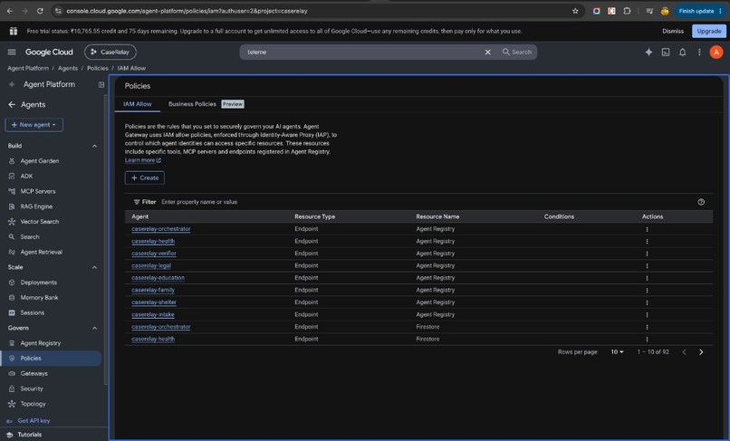The image size is (730, 441).
Task: Open the caserelay-intake agent link
Action: pyautogui.click(x=153, y=315)
